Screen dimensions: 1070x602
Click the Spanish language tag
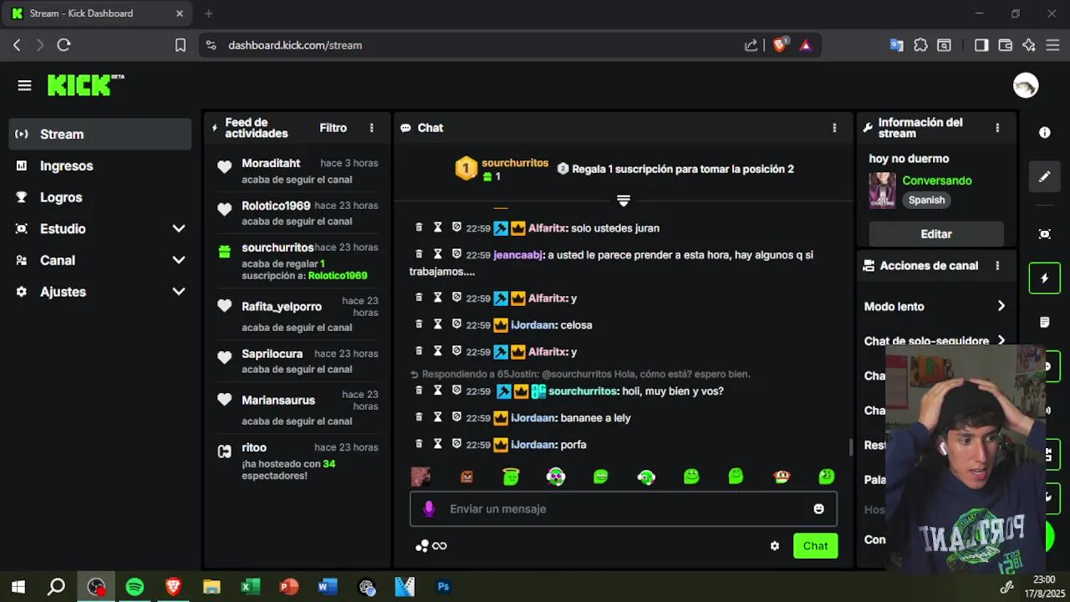(926, 200)
